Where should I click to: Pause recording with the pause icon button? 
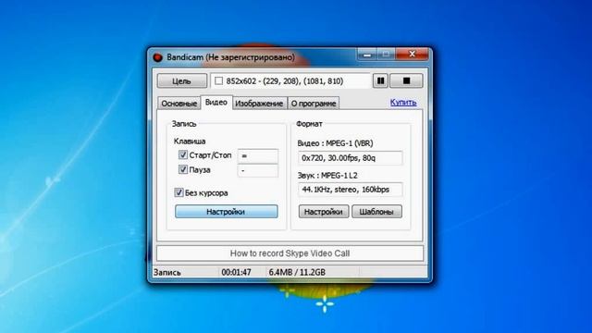380,80
